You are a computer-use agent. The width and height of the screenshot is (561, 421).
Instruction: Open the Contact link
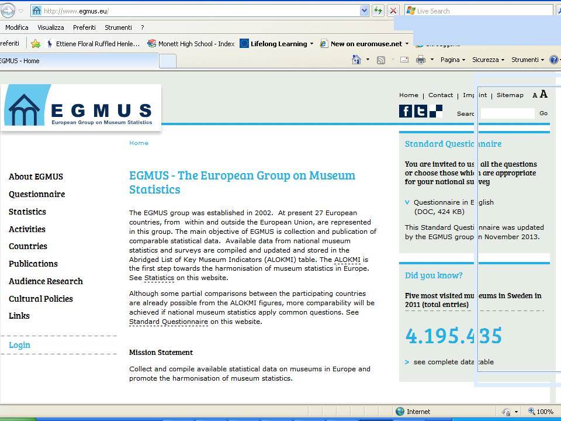441,95
